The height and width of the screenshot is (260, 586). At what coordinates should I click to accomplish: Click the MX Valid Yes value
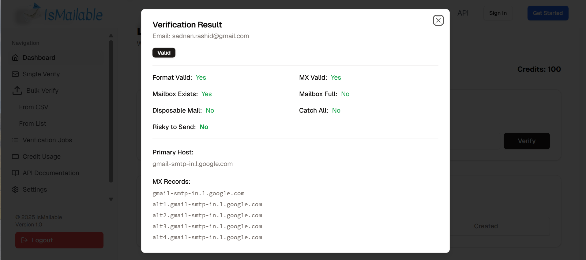tap(336, 78)
